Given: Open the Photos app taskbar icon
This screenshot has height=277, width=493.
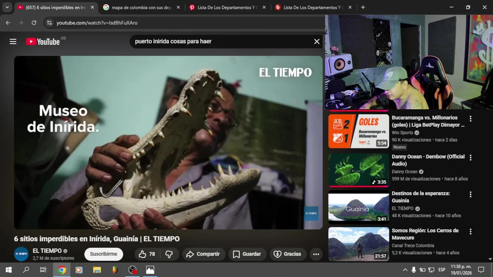Looking at the screenshot, I should (x=150, y=270).
